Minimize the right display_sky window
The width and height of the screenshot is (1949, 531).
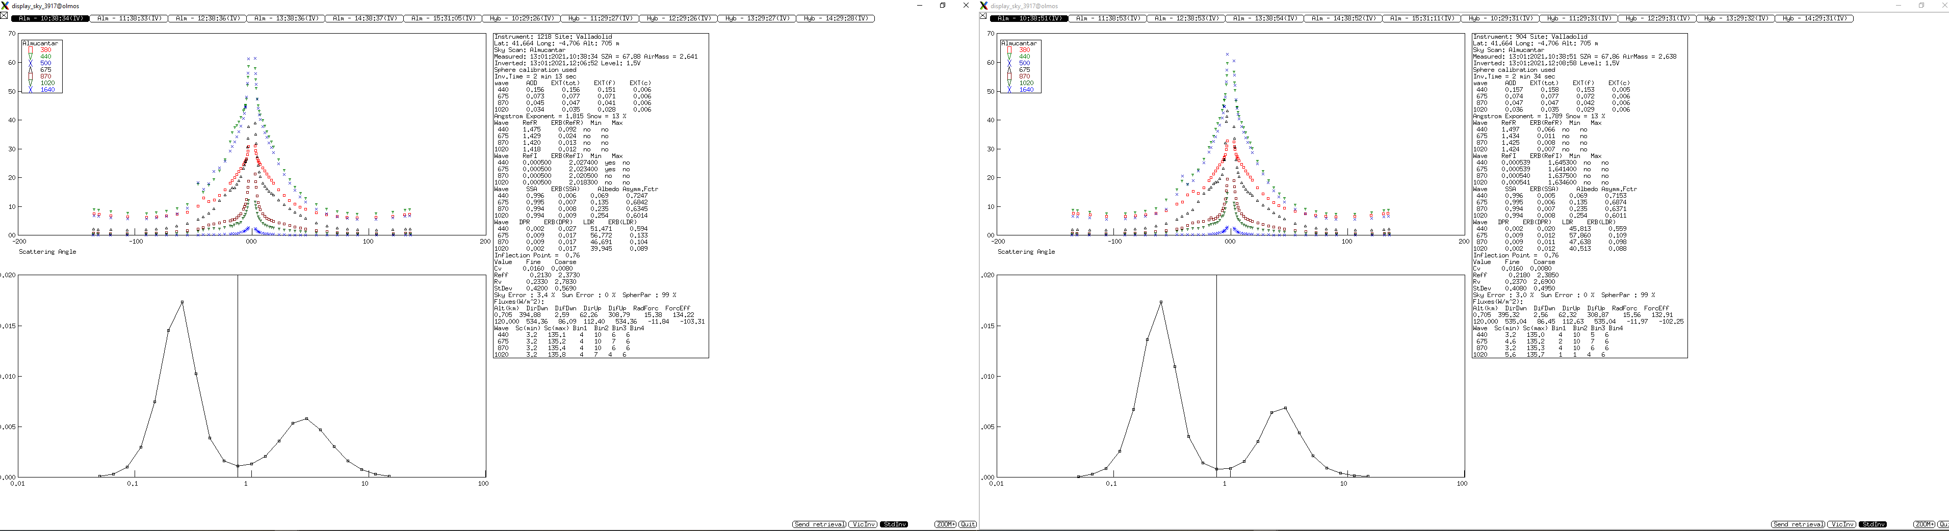click(1899, 5)
